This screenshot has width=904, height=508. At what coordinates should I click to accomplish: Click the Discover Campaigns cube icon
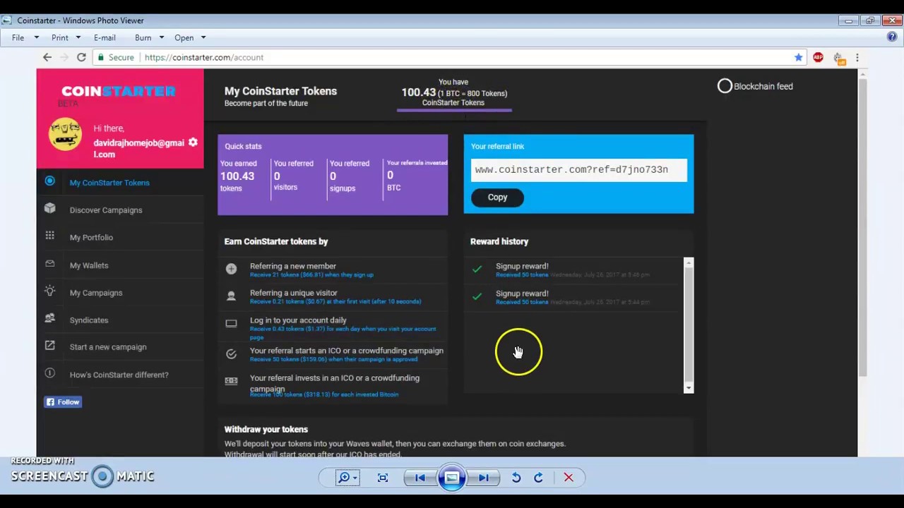[49, 208]
